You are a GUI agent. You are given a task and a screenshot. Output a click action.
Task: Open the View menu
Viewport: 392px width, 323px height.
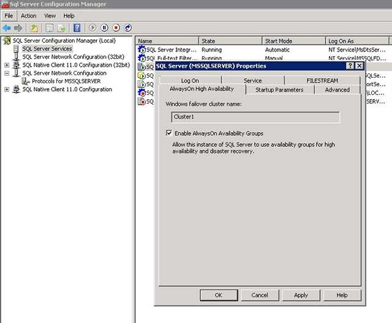point(50,16)
